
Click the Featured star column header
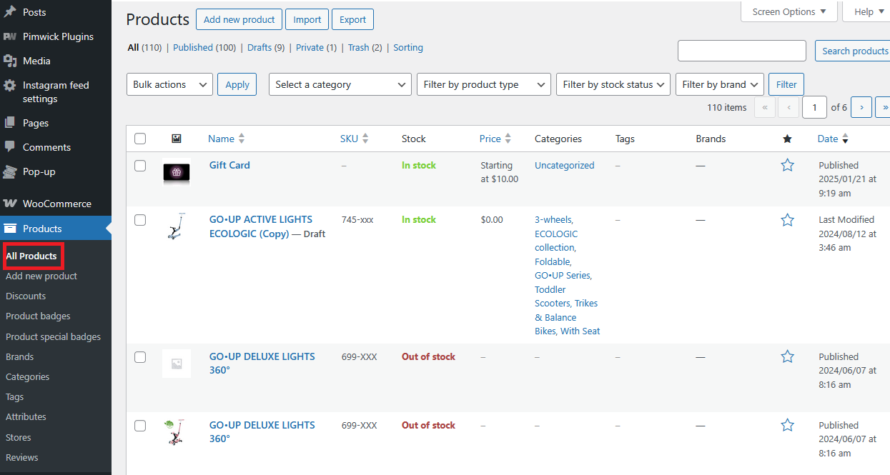[788, 139]
